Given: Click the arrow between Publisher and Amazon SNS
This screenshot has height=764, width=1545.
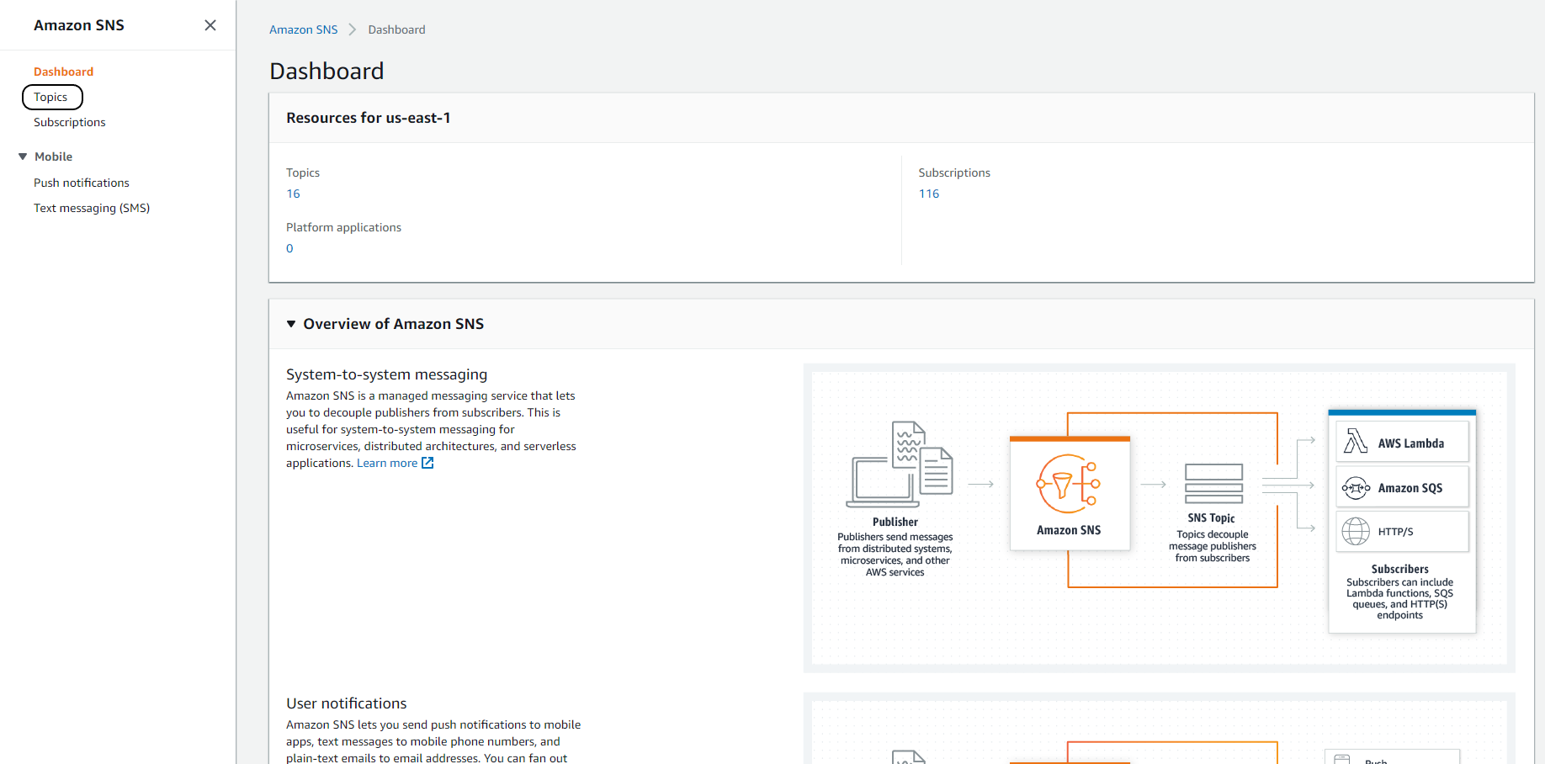Looking at the screenshot, I should coord(981,484).
